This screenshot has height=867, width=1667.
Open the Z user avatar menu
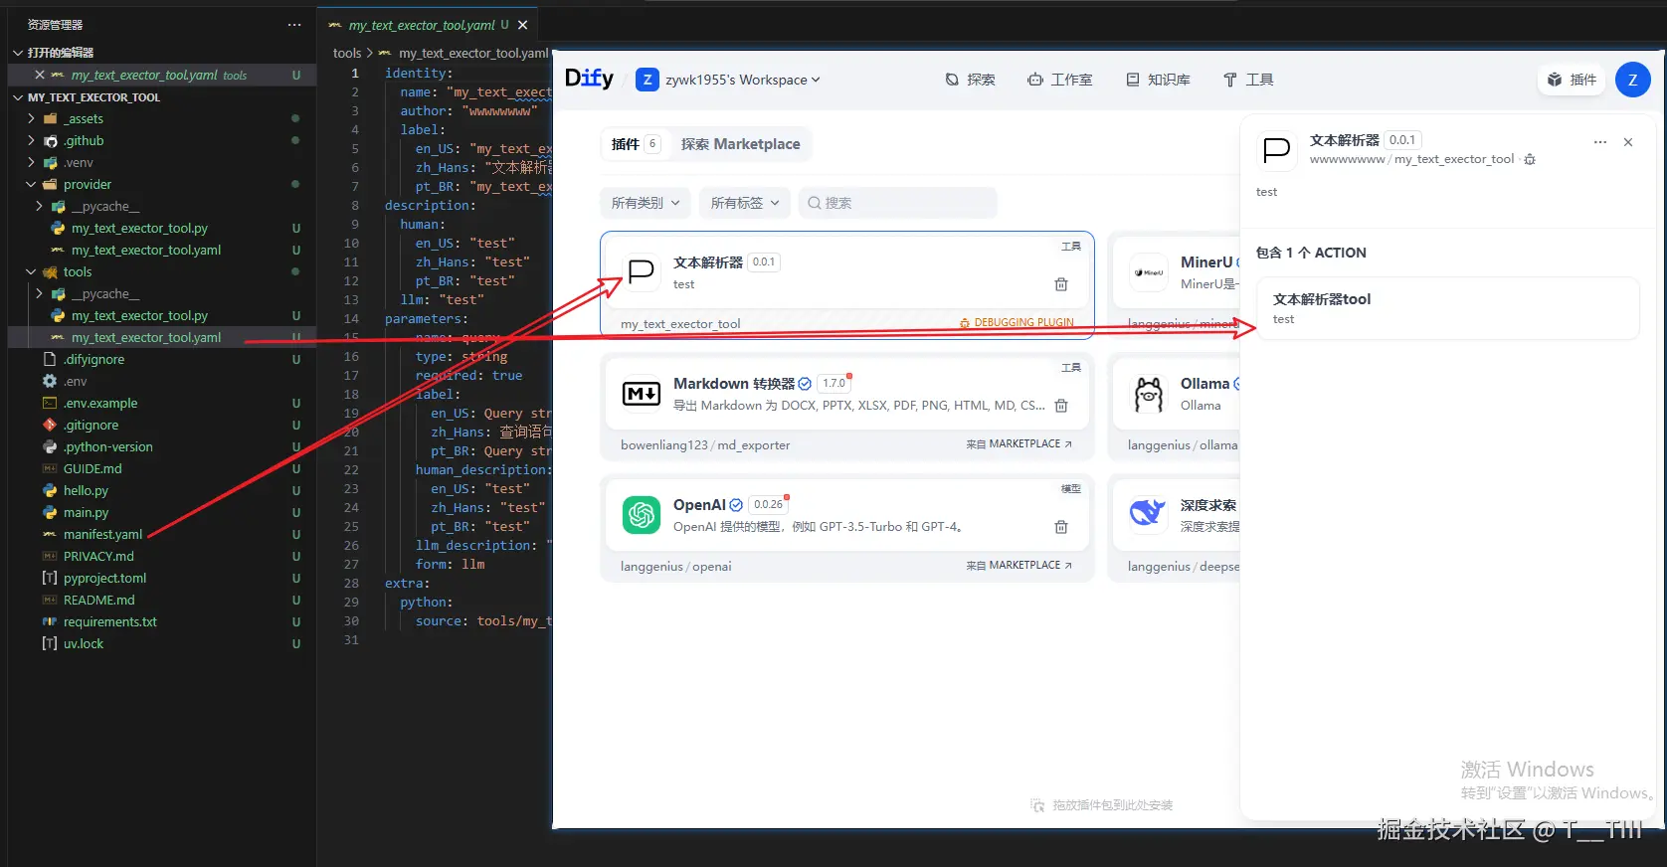1632,80
